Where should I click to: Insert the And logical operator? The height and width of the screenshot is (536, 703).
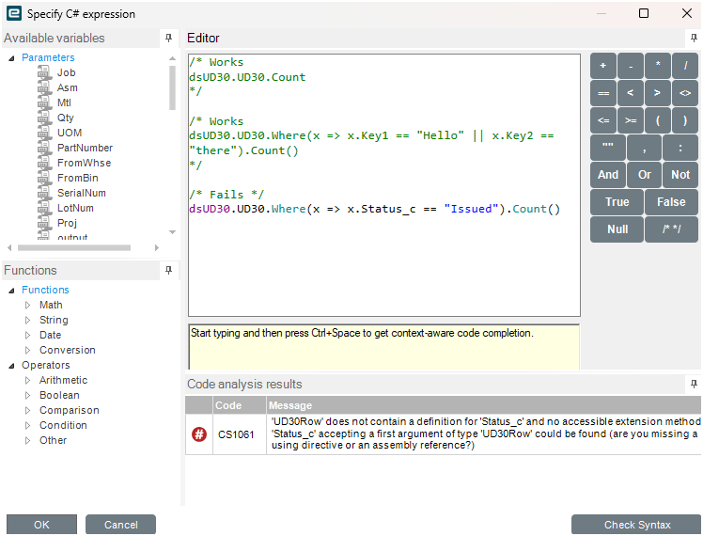pos(608,175)
